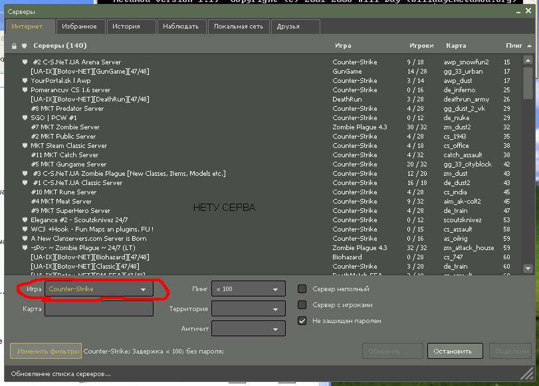The image size is (539, 386).
Task: Click shield icon beside WC3 +Hook server
Action: coord(25,229)
